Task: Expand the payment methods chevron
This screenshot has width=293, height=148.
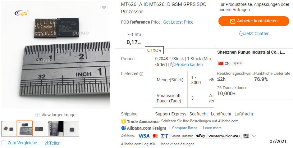Action: (x=254, y=136)
